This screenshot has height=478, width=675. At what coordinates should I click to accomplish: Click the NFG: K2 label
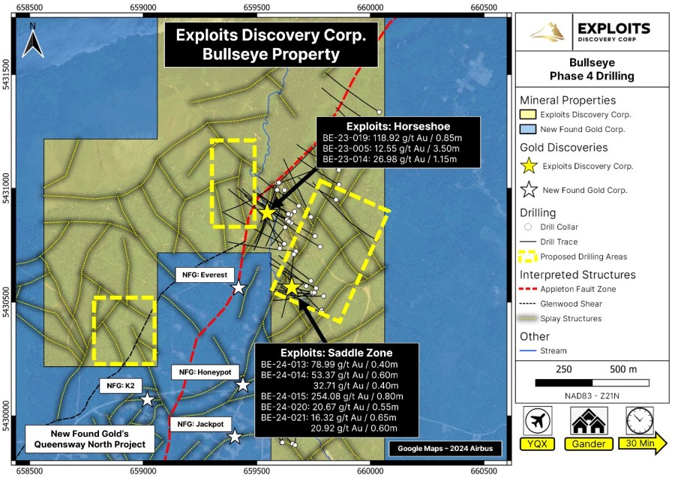121,386
